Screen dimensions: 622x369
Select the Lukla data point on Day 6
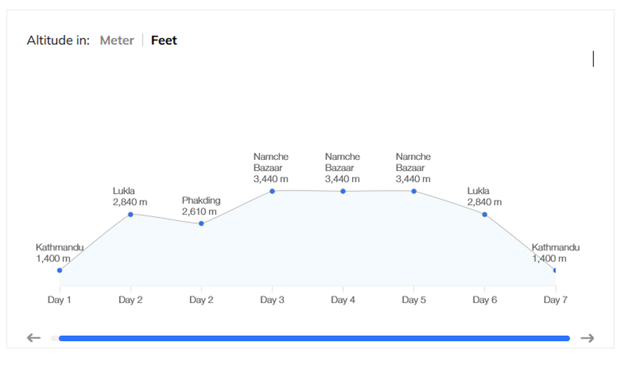click(485, 214)
